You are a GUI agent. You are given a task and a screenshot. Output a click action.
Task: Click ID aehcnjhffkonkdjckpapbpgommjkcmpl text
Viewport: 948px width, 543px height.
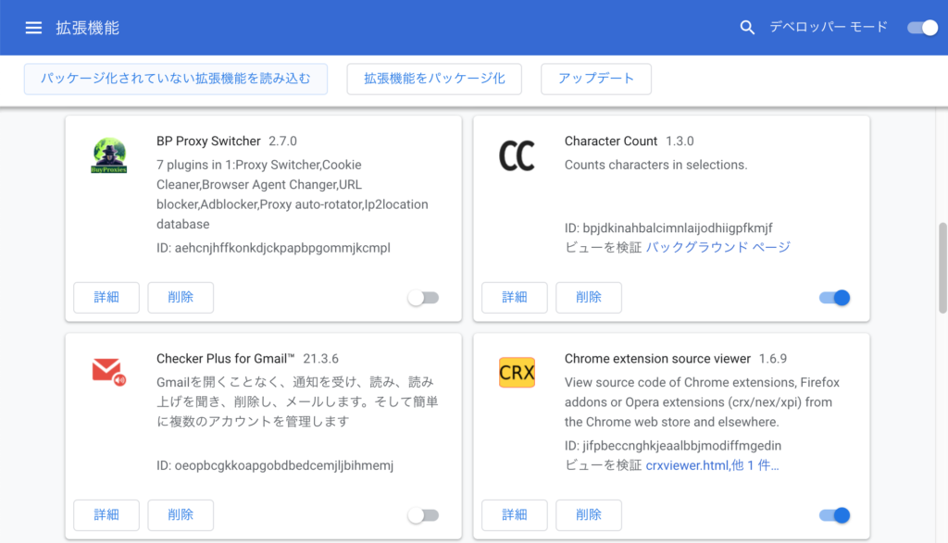pyautogui.click(x=273, y=248)
